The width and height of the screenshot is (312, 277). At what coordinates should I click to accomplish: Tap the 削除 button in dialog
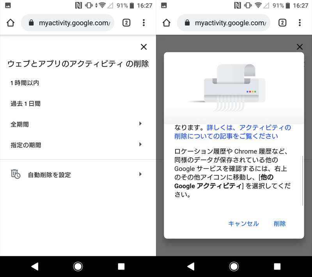[x=280, y=224]
